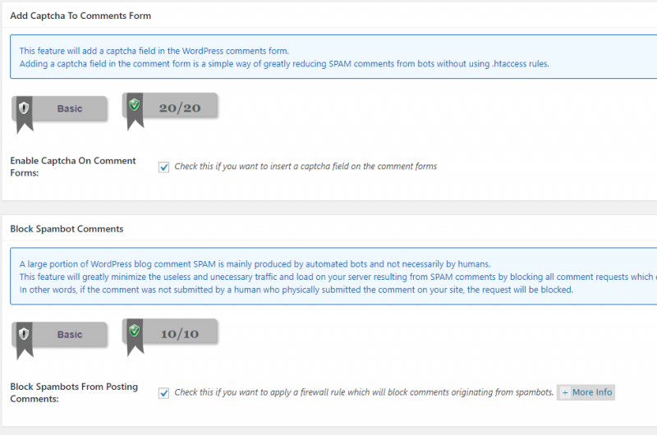The height and width of the screenshot is (435, 657).
Task: Click the Enable Captcha On Comment Forms label
Action: click(73, 167)
